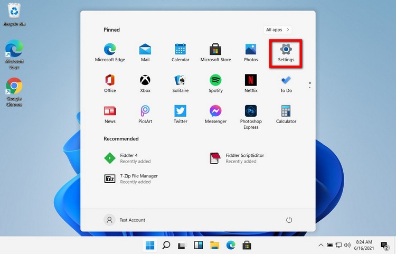
Task: Go to the next pinned apps page dot
Action: click(310, 87)
